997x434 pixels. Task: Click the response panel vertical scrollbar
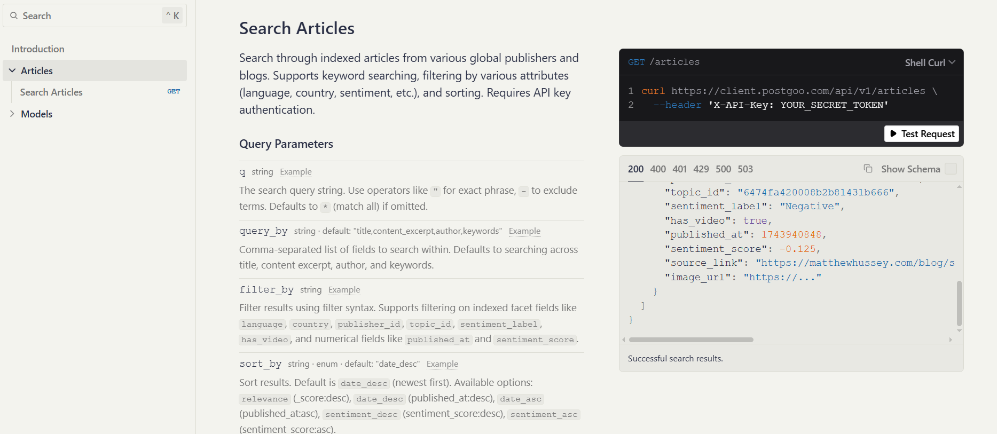(x=959, y=303)
